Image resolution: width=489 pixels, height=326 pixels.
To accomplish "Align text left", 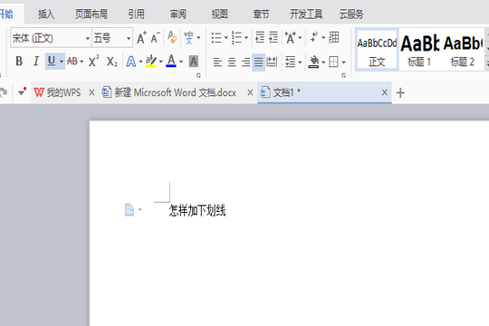I will coord(217,62).
